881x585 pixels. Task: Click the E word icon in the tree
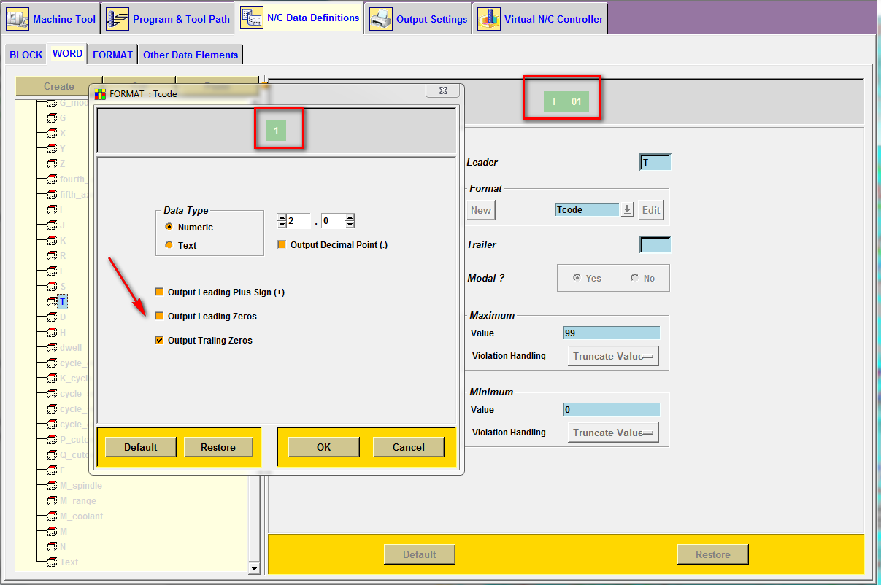[52, 470]
